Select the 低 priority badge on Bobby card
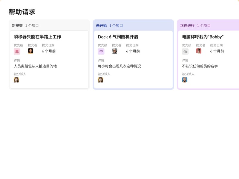The image size is (239, 179). (x=185, y=51)
